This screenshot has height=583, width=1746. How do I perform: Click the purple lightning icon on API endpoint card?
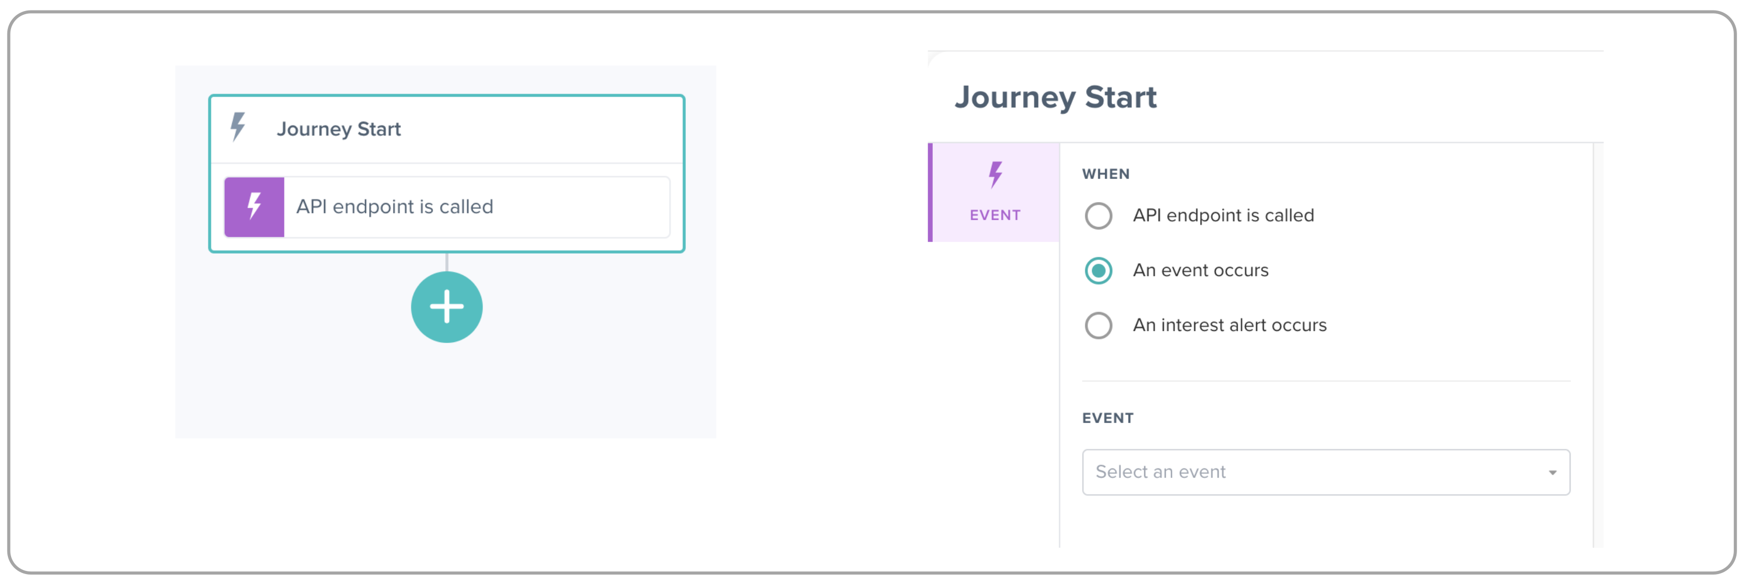tap(254, 207)
